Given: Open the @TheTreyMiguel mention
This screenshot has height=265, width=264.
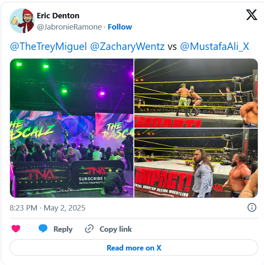Looking at the screenshot, I should coord(48,46).
